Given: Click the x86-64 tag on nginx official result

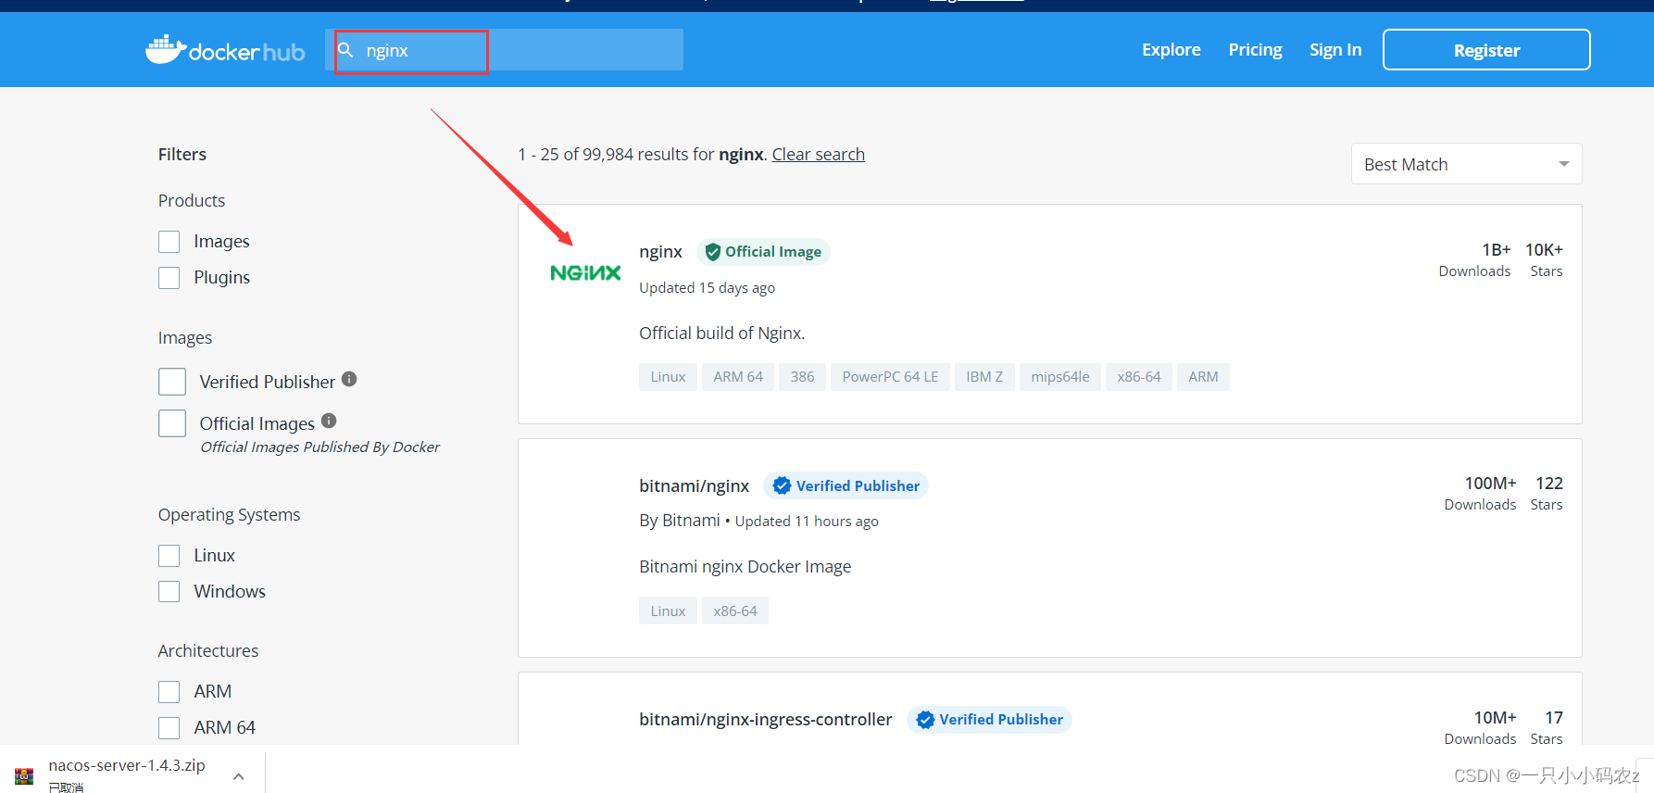Looking at the screenshot, I should click(1139, 377).
